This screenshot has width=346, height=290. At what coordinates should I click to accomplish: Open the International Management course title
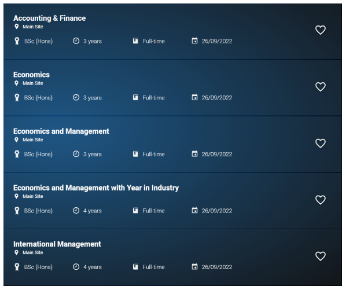point(57,244)
